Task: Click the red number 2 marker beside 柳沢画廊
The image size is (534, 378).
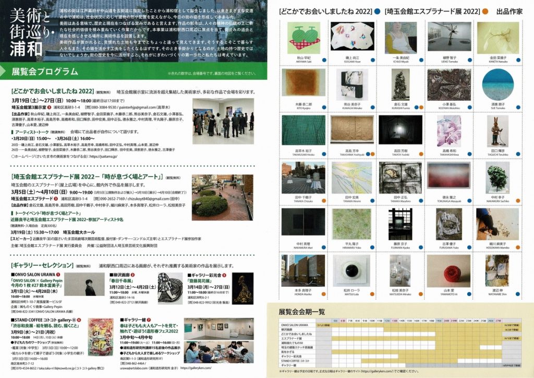Action: pyautogui.click(x=133, y=274)
